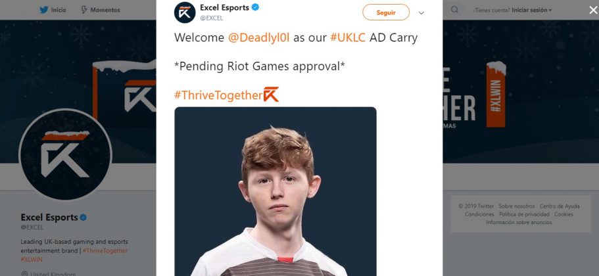599x276 pixels.
Task: Click the #ThriveTogether hashtag in the tweet
Action: 218,95
